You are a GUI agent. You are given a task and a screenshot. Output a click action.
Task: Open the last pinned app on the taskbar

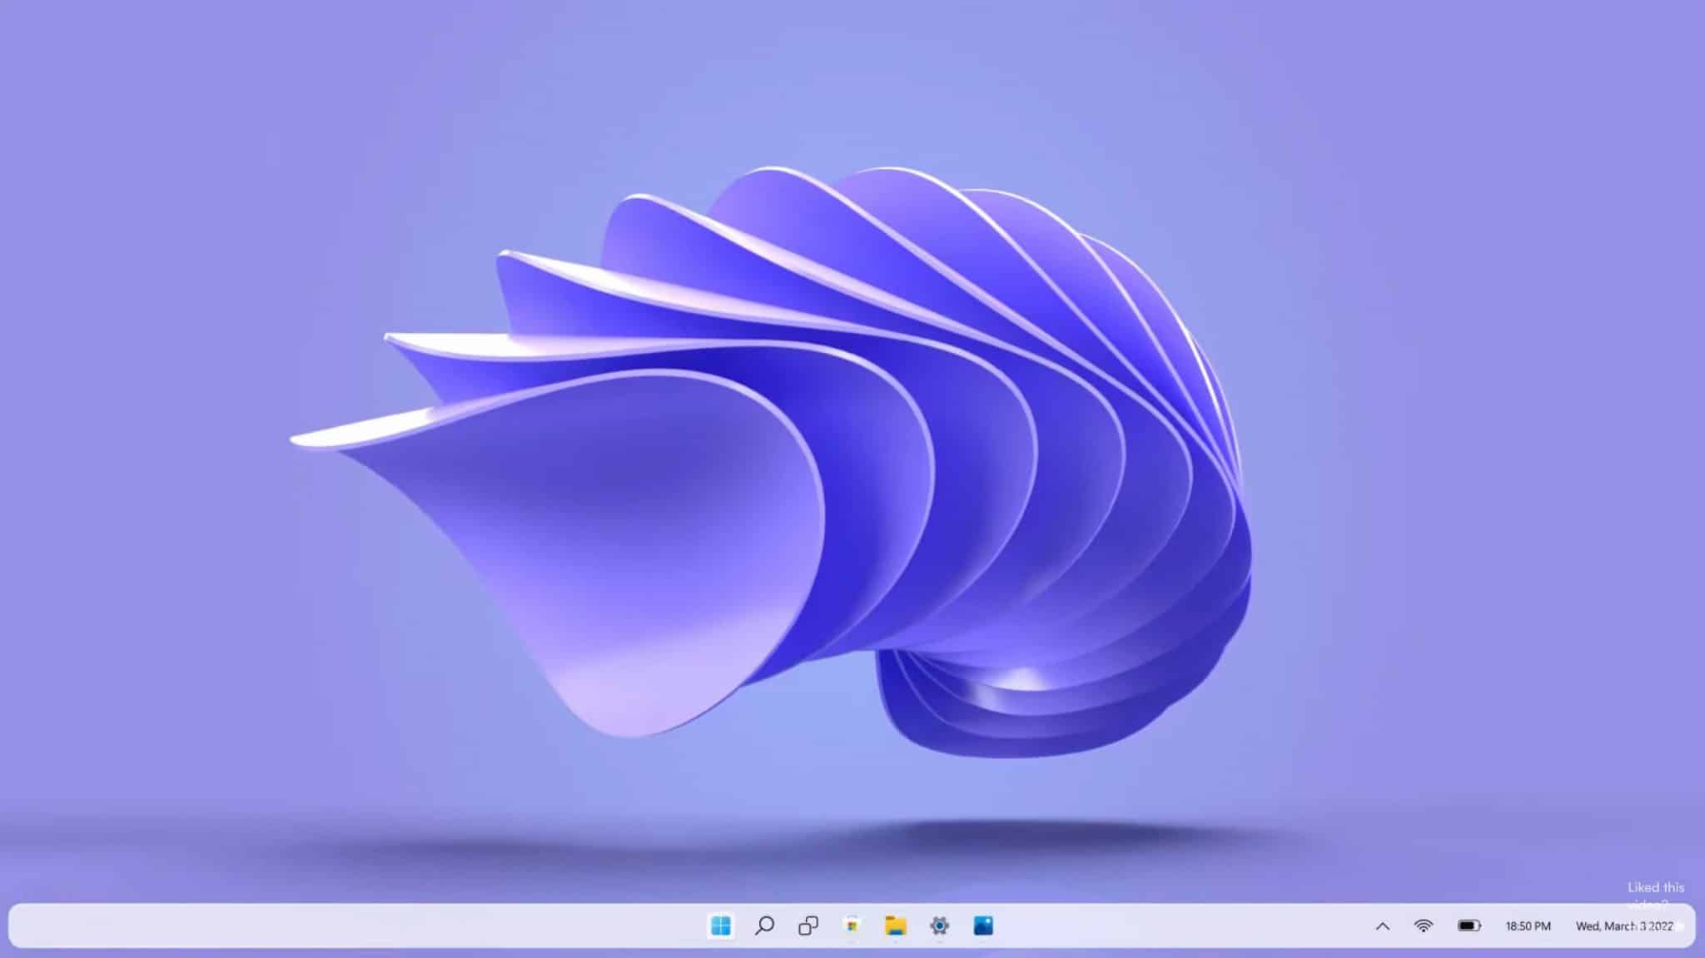click(x=984, y=926)
